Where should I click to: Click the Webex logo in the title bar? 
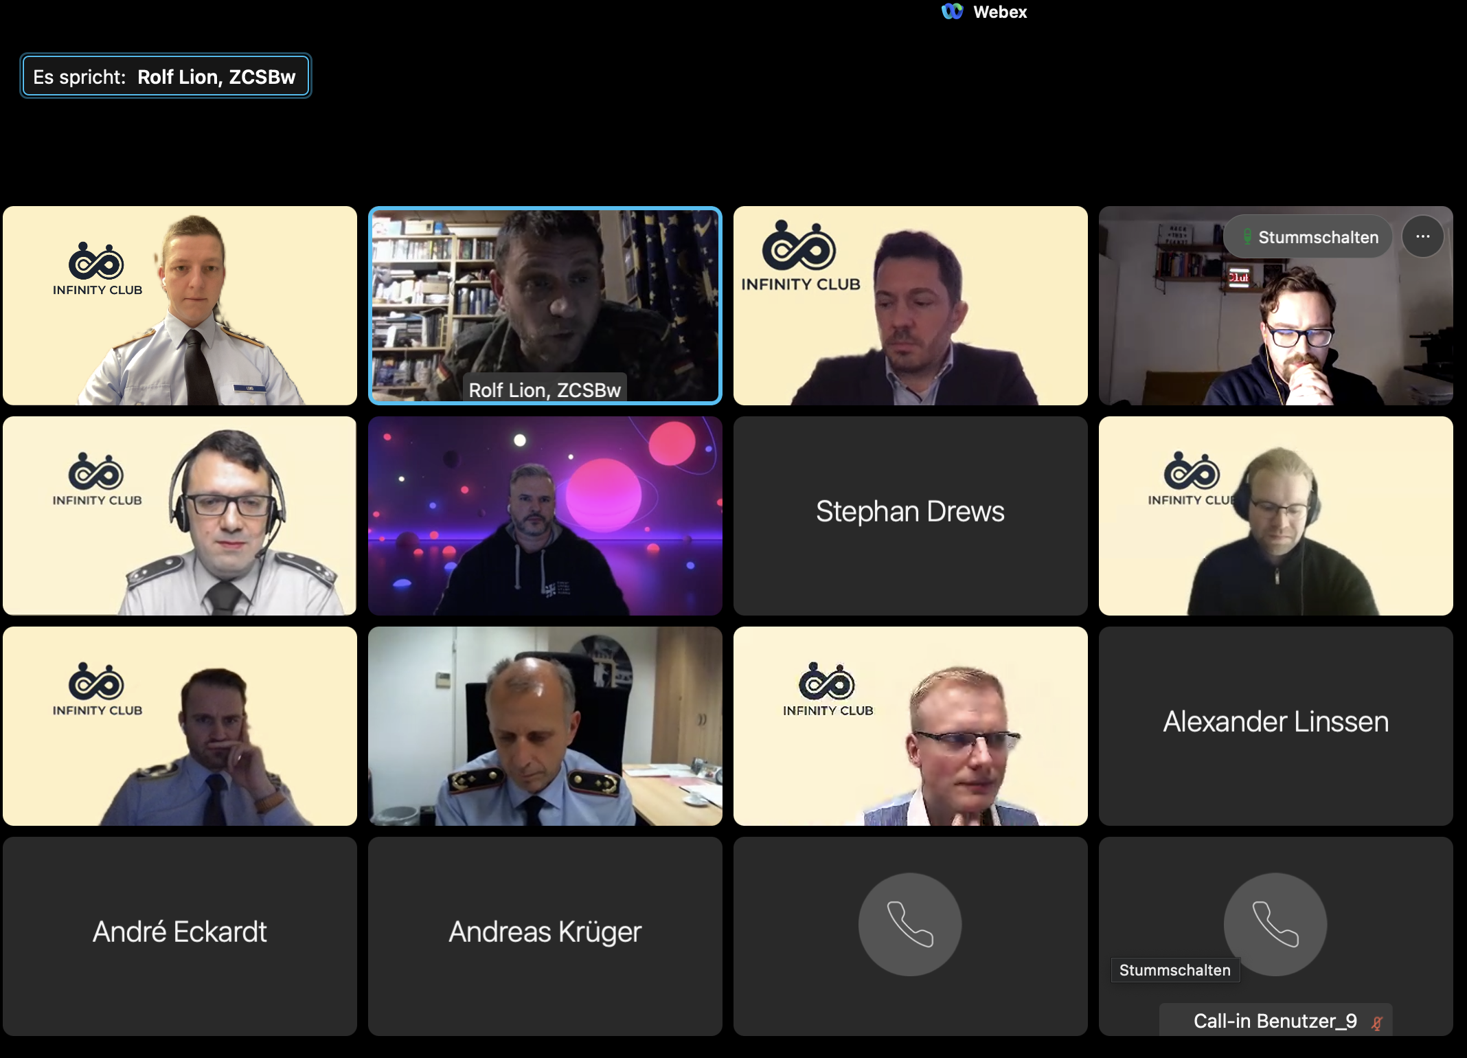(x=953, y=12)
